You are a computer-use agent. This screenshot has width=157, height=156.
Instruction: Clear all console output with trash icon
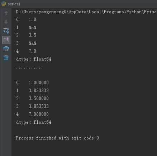(6, 58)
